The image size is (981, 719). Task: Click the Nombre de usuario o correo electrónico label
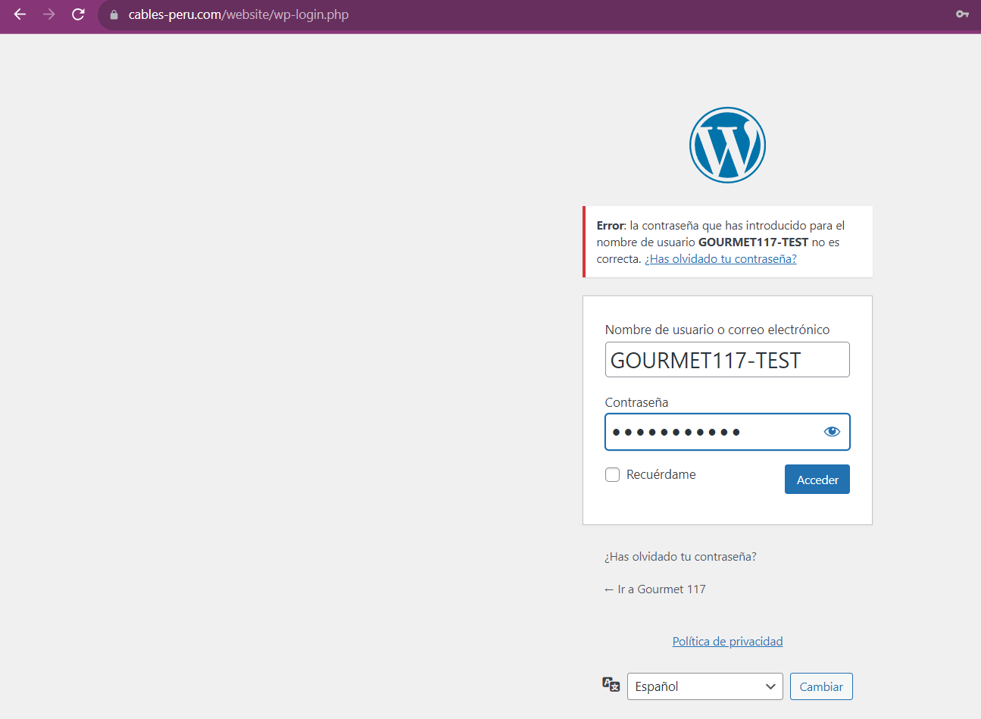[717, 330]
